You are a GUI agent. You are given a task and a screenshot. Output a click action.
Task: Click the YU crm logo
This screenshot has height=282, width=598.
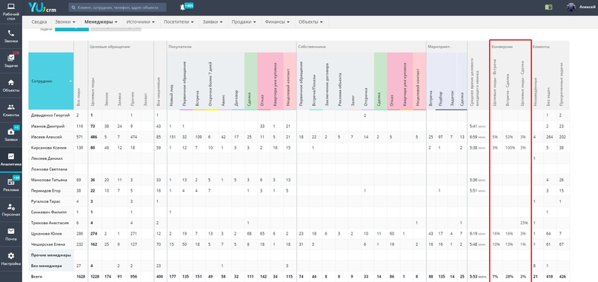[x=41, y=7]
